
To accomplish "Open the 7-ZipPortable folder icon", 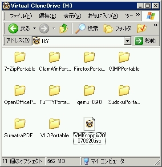I will click(20, 57).
